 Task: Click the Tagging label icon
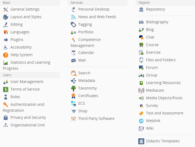[73, 25]
